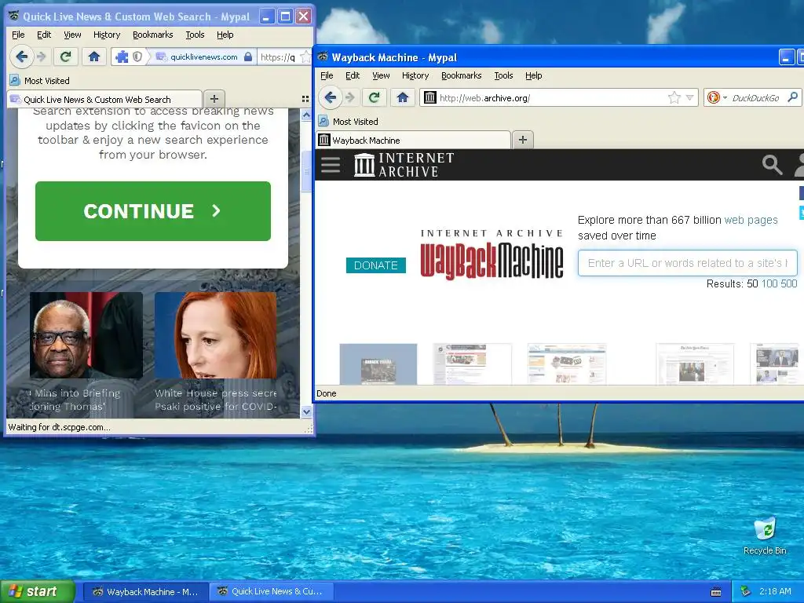Click the DuckDuckGo search magnifier icon
Viewport: 804px width, 603px height.
(793, 97)
